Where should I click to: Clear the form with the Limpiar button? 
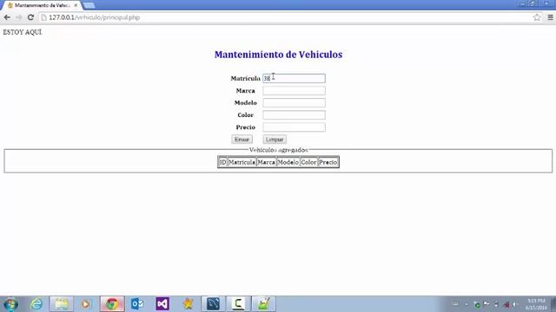[275, 140]
